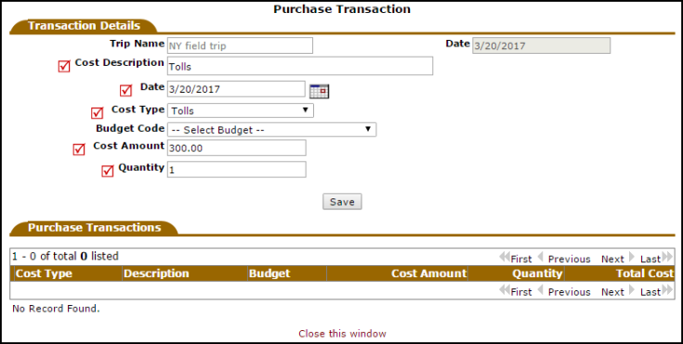Toggle the Quantity red checkmark

108,171
